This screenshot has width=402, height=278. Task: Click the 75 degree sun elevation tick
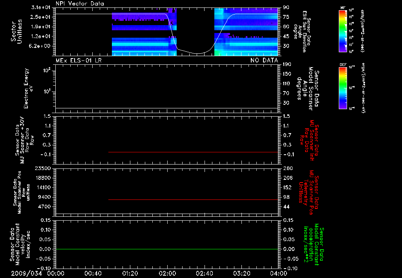[x=286, y=17]
